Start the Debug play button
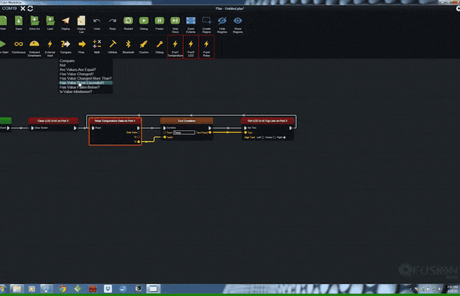460x296 pixels. [x=143, y=20]
